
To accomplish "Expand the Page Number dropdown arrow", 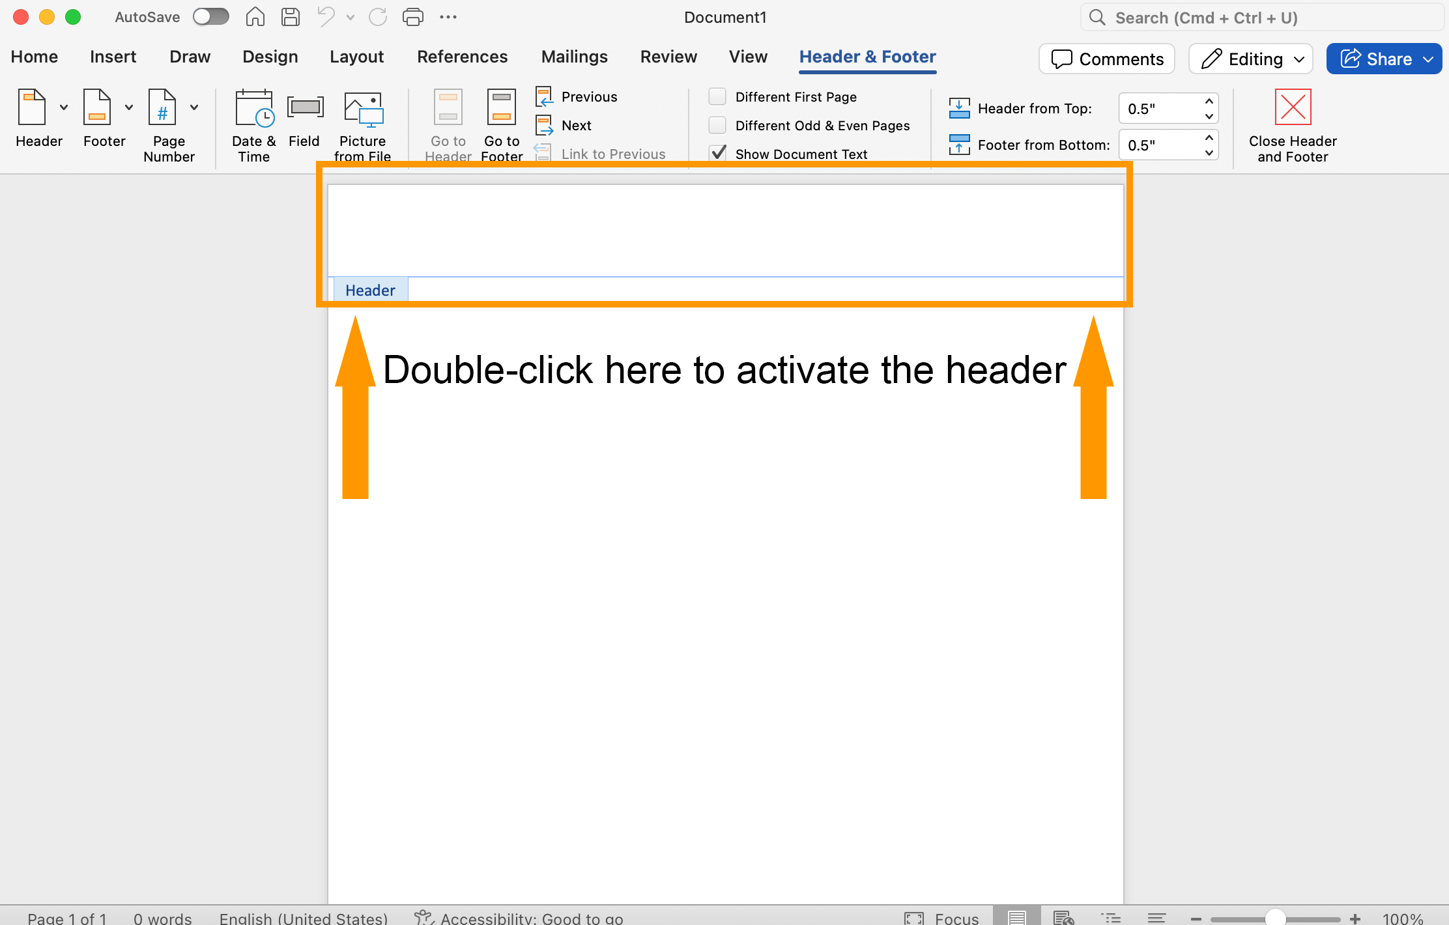I will 194,108.
